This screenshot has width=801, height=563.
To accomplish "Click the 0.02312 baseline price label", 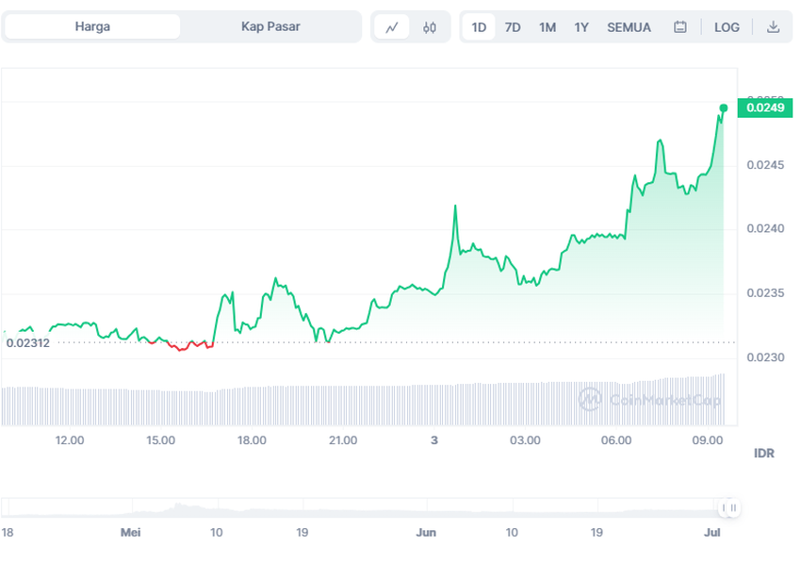I will [27, 342].
